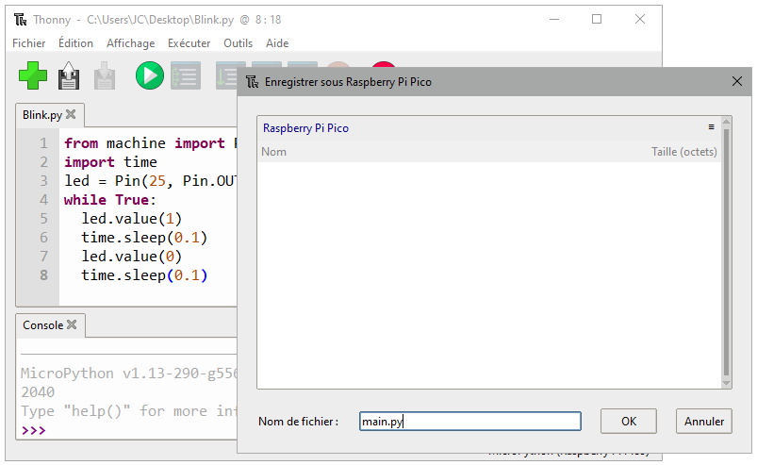Click the Thonny app icon in title bar
Screen dimensions: 757x465
(21, 20)
